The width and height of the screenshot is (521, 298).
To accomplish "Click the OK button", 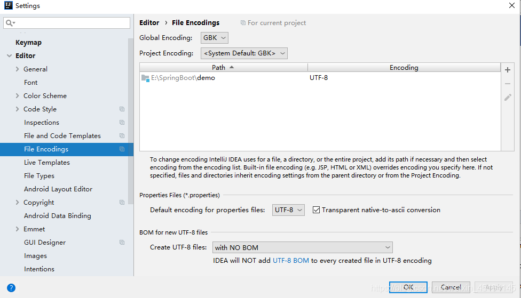I will tap(408, 287).
